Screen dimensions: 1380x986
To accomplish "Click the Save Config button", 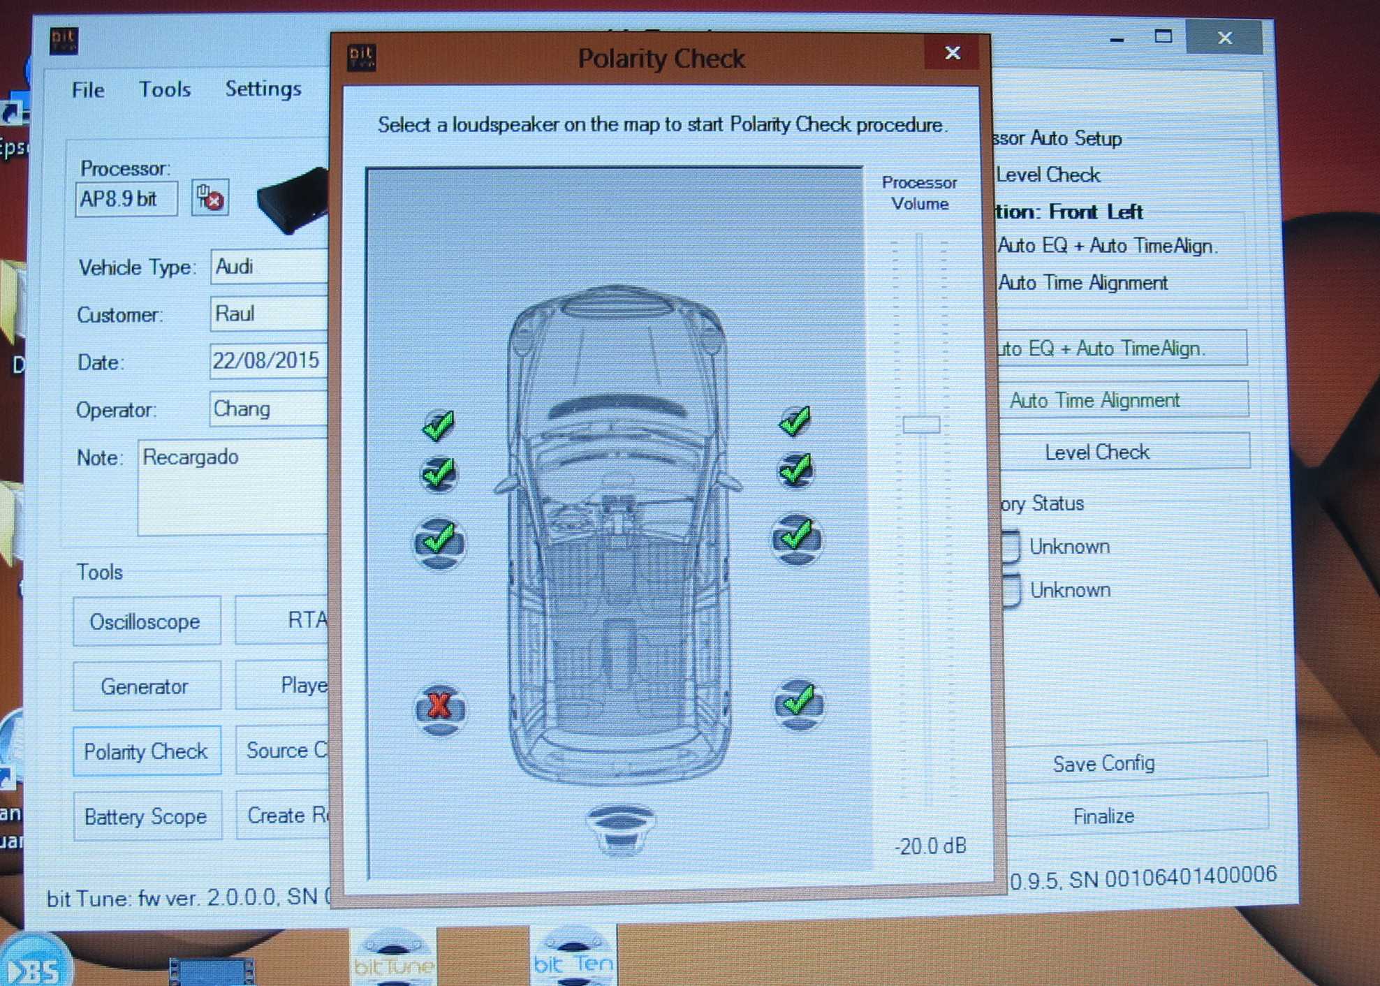I will pyautogui.click(x=1136, y=762).
